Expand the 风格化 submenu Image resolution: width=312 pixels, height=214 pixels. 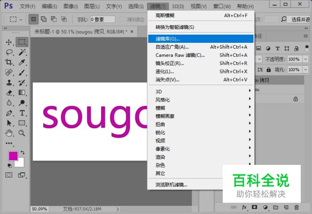pos(201,100)
